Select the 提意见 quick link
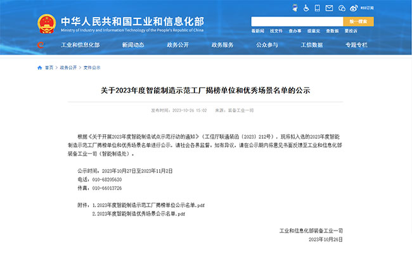Viewport: 412px width, 268px height. 314,31
